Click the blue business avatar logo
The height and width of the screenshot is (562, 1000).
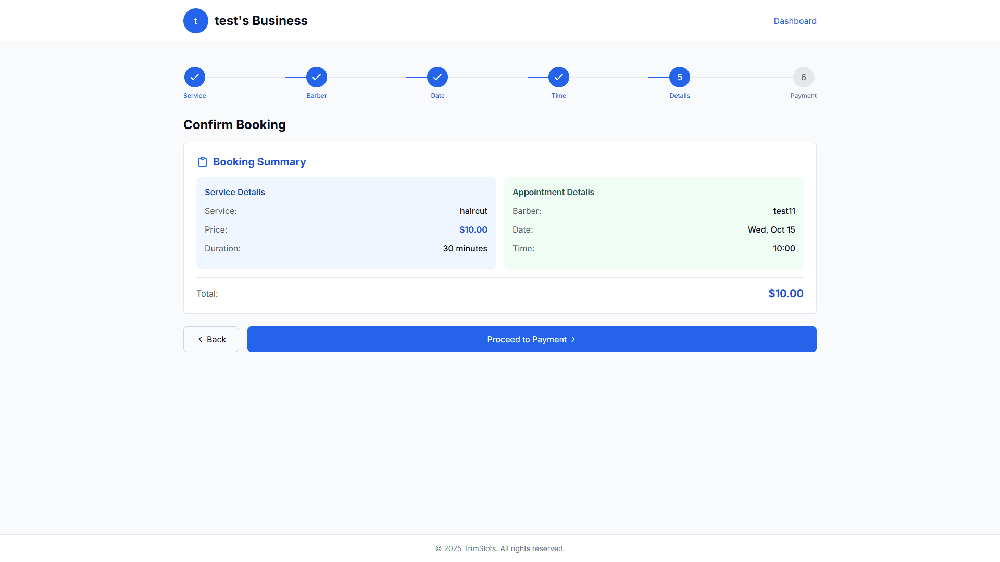pyautogui.click(x=196, y=21)
